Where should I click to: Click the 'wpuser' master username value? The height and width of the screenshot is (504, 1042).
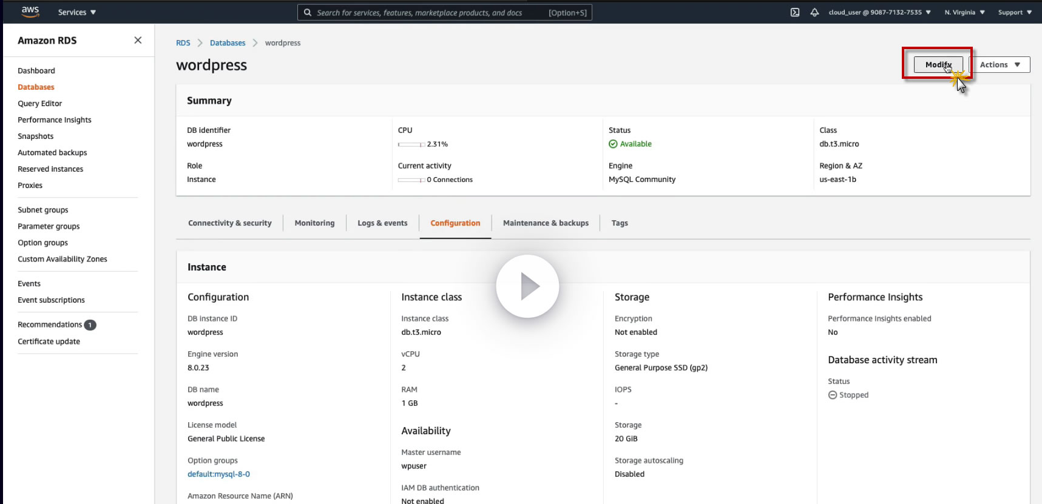[x=414, y=466]
